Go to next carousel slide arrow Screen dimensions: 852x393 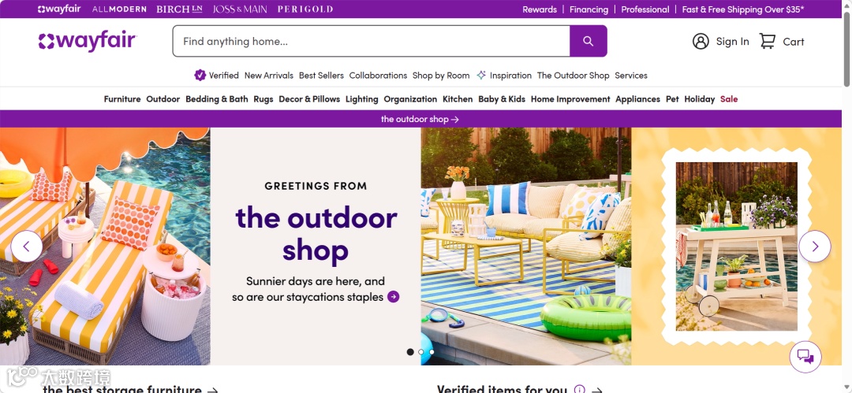pos(814,247)
